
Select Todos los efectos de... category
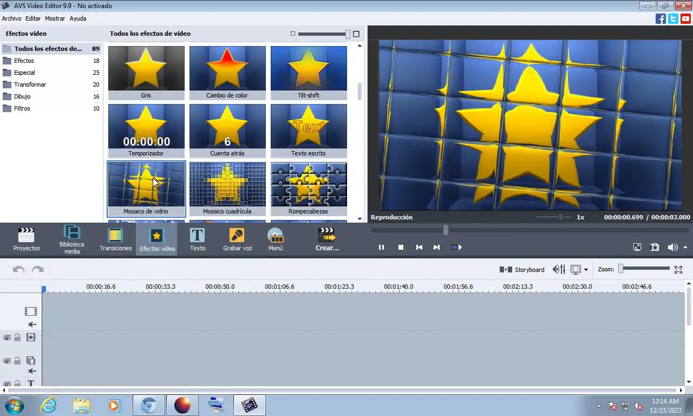51,49
